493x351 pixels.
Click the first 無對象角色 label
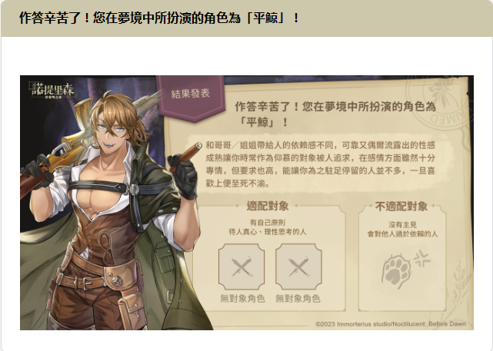click(x=242, y=299)
